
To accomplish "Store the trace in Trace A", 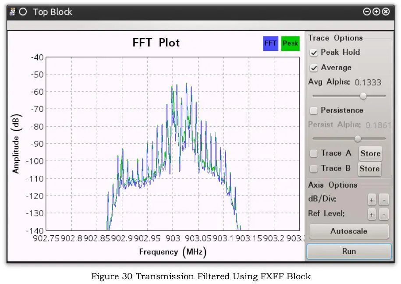I will click(371, 153).
